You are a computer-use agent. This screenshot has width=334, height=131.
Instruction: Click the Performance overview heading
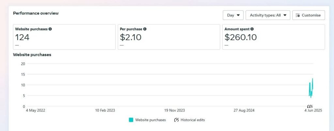36,13
